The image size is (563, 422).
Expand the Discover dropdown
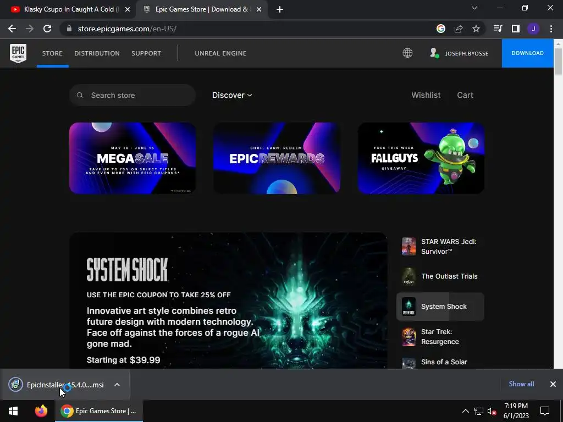(x=232, y=95)
